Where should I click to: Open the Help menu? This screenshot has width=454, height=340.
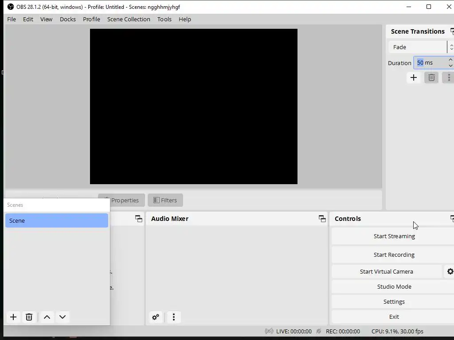click(x=185, y=19)
